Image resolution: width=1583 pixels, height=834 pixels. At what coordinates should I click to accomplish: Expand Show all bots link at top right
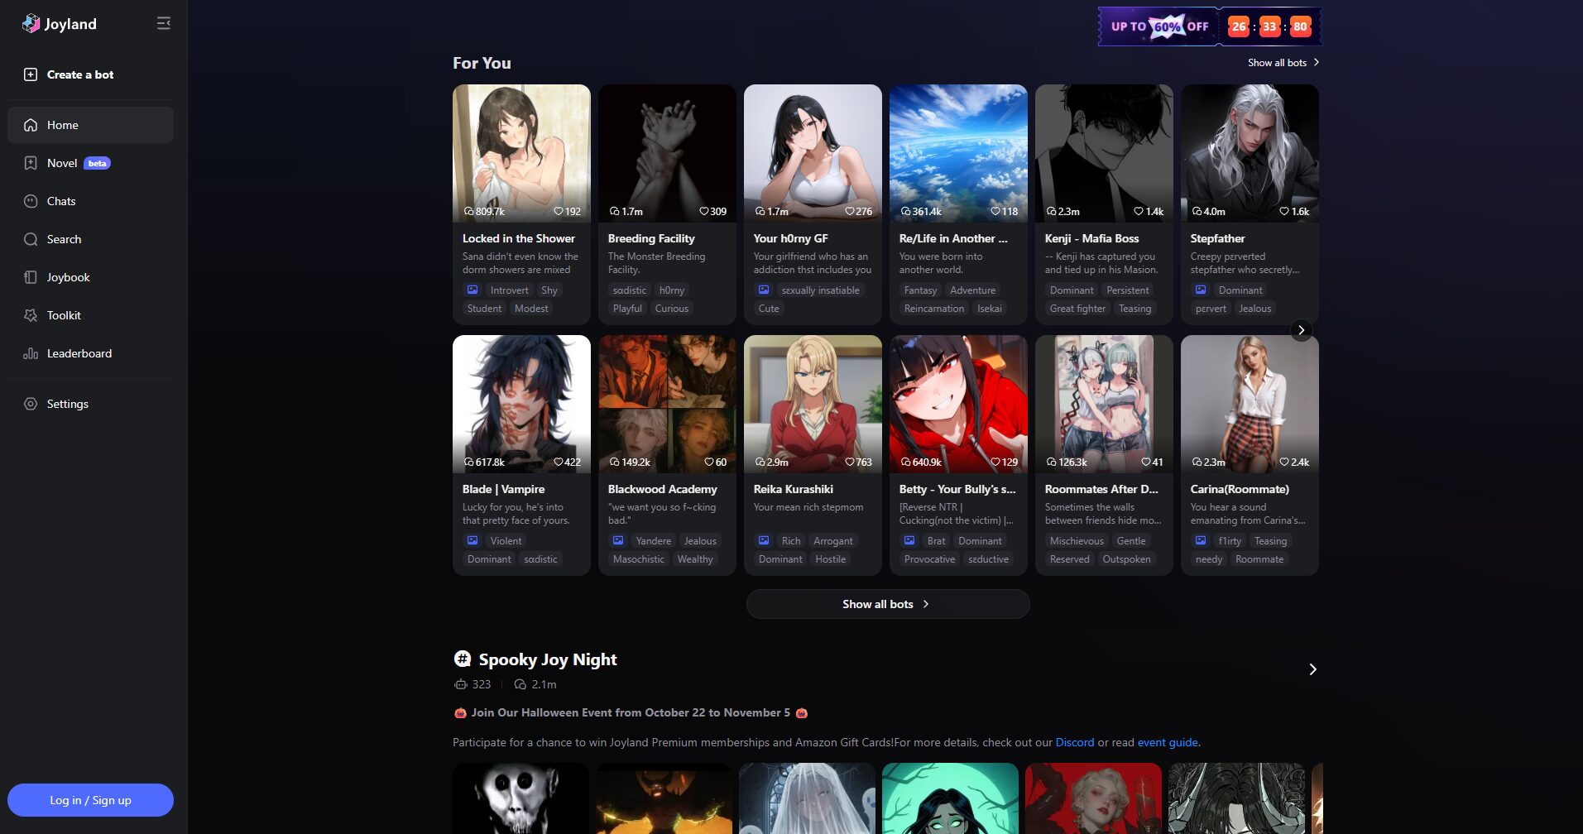click(1283, 63)
